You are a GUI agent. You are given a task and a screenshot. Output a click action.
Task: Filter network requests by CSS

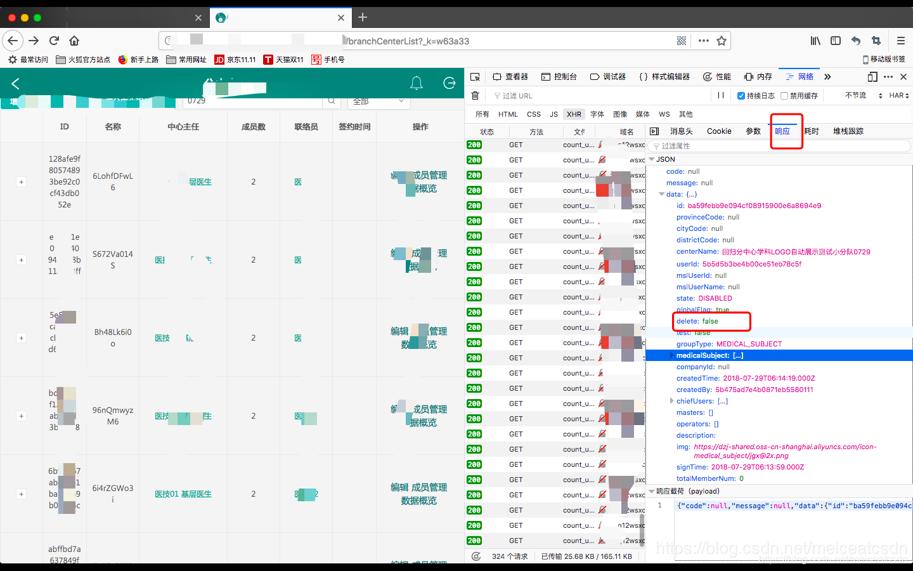click(534, 114)
